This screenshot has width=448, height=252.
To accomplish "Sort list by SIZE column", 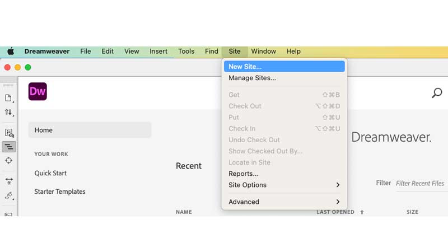I will [412, 212].
